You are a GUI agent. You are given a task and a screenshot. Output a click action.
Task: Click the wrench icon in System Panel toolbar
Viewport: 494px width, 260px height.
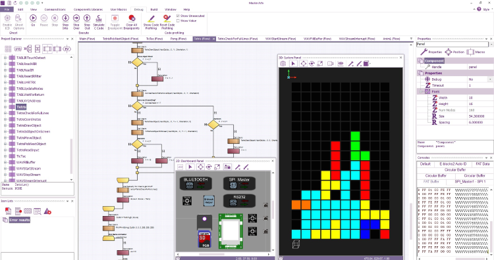click(350, 64)
